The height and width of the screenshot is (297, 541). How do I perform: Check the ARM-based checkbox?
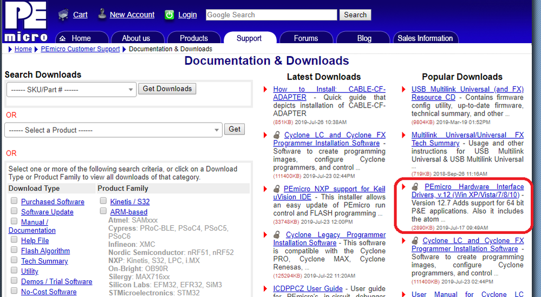tap(103, 211)
